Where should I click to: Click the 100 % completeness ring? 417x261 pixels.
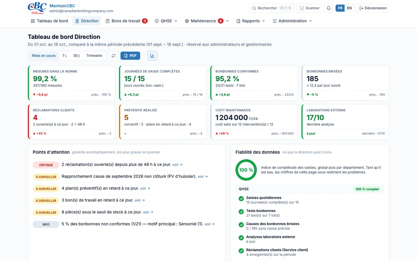pyautogui.click(x=246, y=170)
